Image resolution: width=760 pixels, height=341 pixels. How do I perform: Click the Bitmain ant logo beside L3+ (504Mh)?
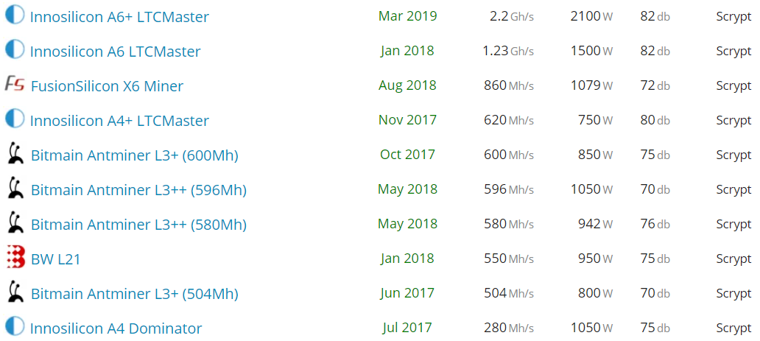click(x=15, y=292)
